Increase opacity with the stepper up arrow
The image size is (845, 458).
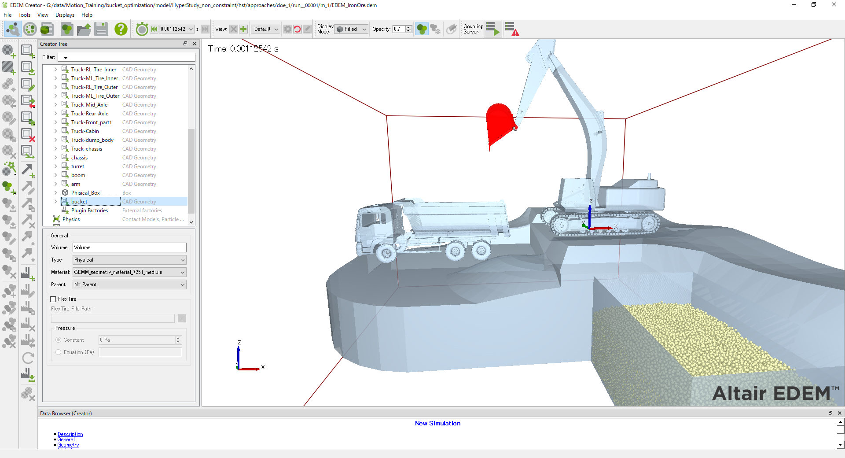(x=409, y=27)
